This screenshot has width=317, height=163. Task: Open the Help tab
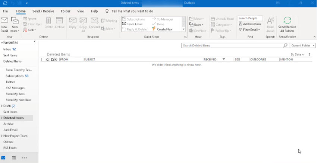[x=94, y=11]
